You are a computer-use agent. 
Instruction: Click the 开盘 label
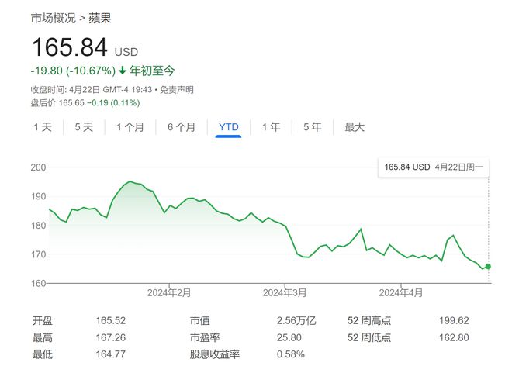43,320
